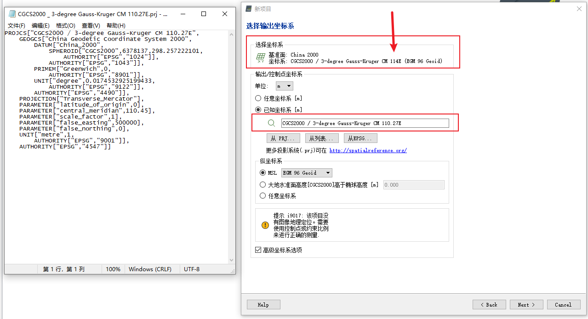This screenshot has width=588, height=319.
Task: Click the 从 PRJ... button
Action: coord(283,138)
